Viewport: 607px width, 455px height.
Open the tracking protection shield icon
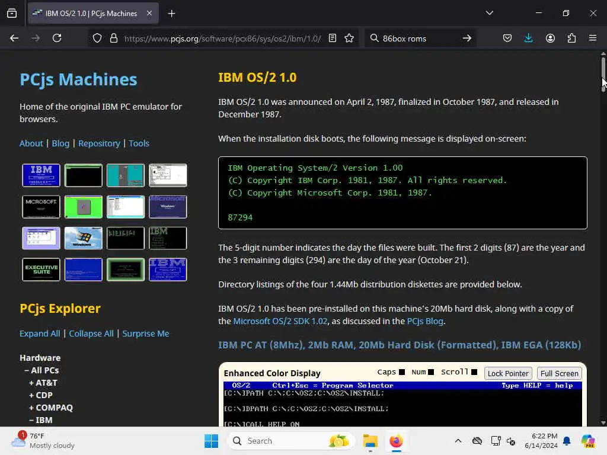97,39
